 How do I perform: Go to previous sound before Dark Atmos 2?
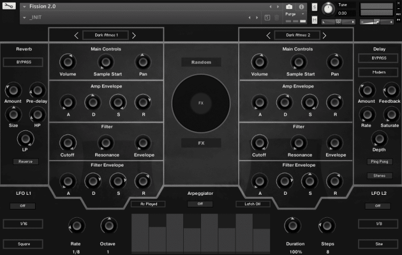(269, 36)
